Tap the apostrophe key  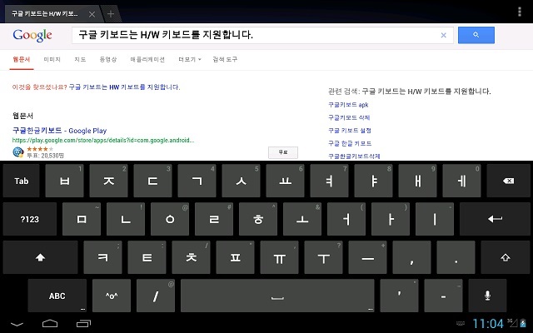click(399, 296)
